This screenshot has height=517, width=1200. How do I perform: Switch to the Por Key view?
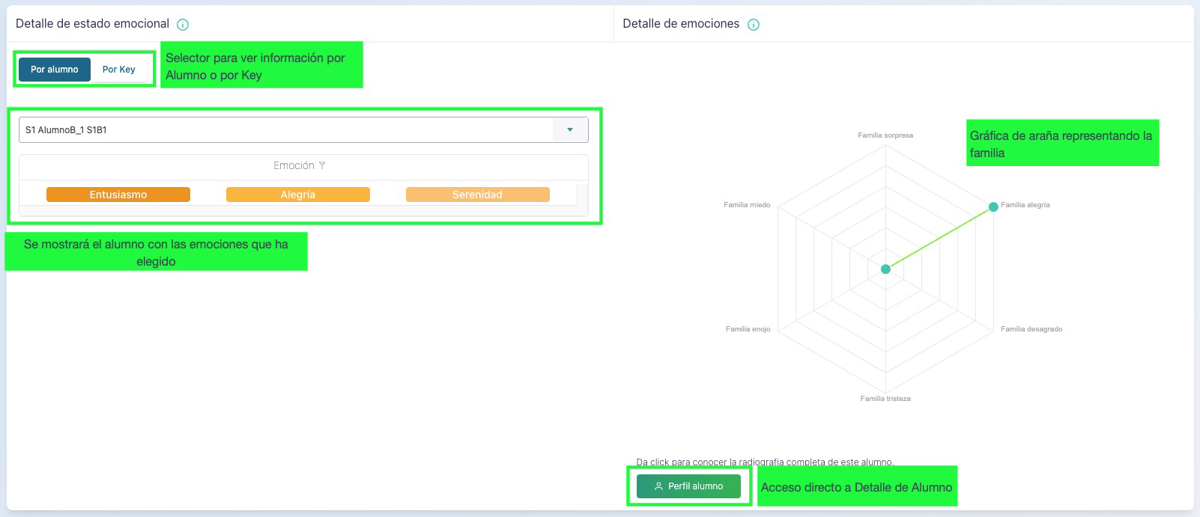(119, 70)
